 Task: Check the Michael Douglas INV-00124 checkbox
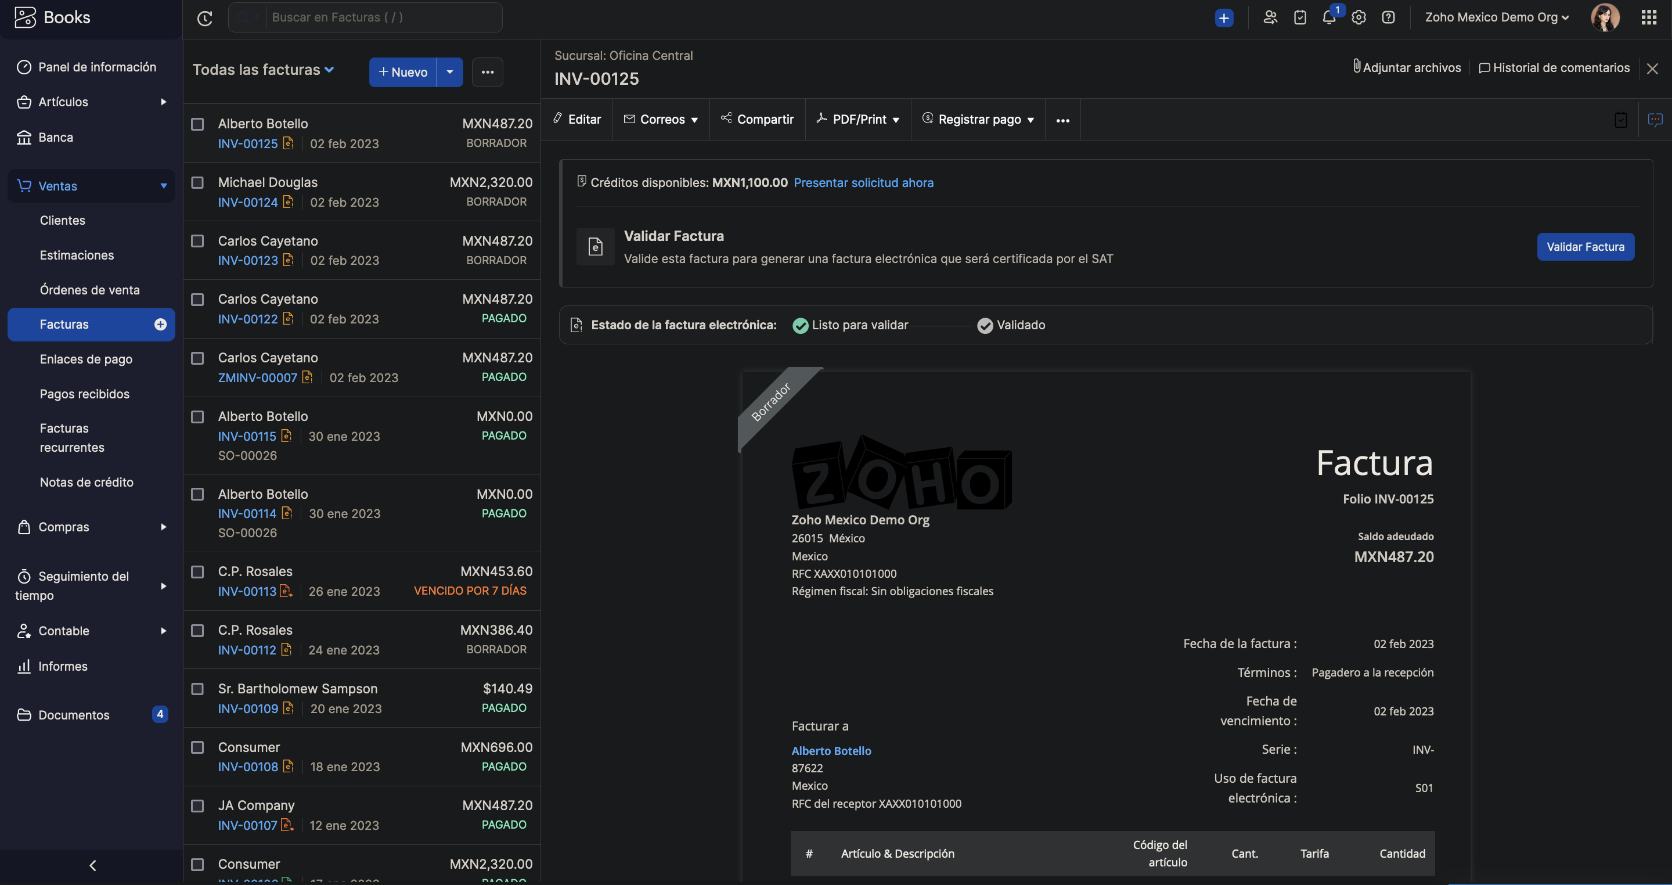[x=197, y=182]
